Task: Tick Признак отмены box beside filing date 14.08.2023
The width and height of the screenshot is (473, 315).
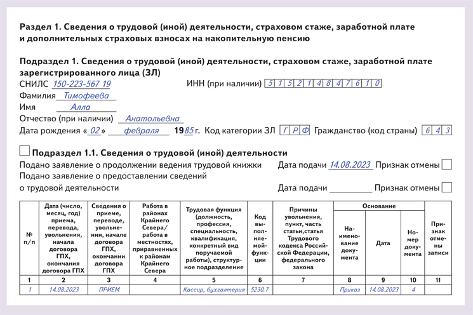Action: (446, 165)
